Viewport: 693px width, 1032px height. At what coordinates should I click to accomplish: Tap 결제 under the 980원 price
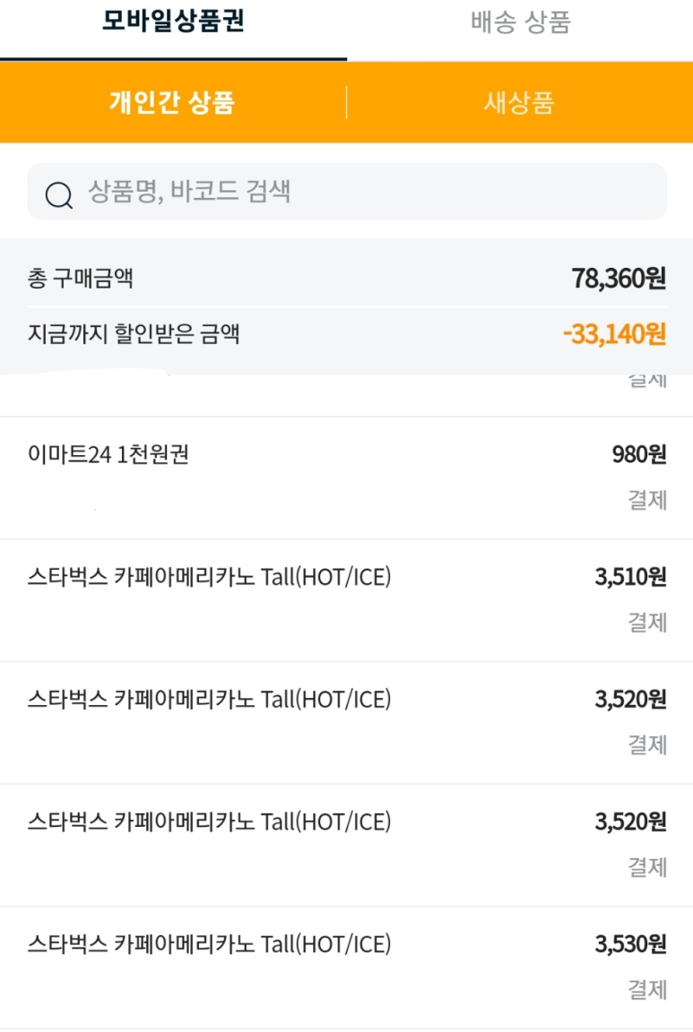(647, 500)
